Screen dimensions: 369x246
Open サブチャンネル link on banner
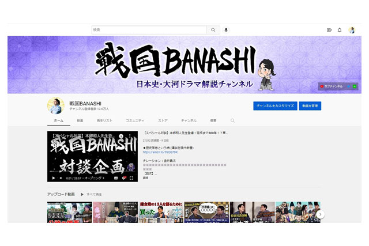332,86
